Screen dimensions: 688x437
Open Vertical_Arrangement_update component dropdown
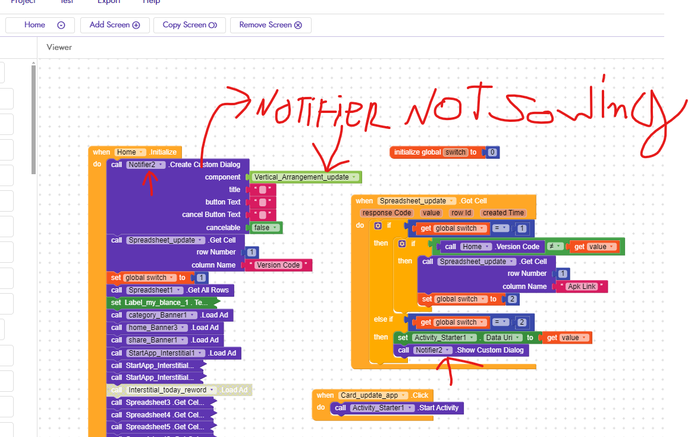pyautogui.click(x=306, y=177)
